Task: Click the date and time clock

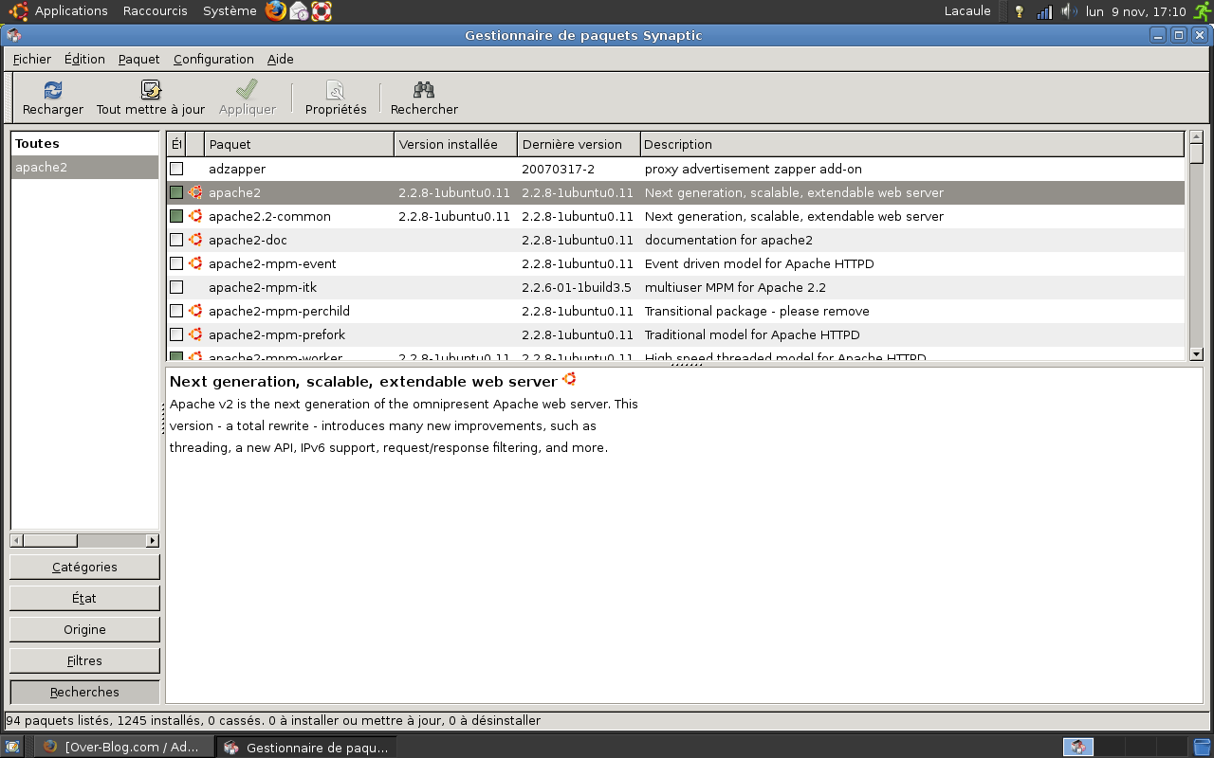Action: pos(1136,11)
